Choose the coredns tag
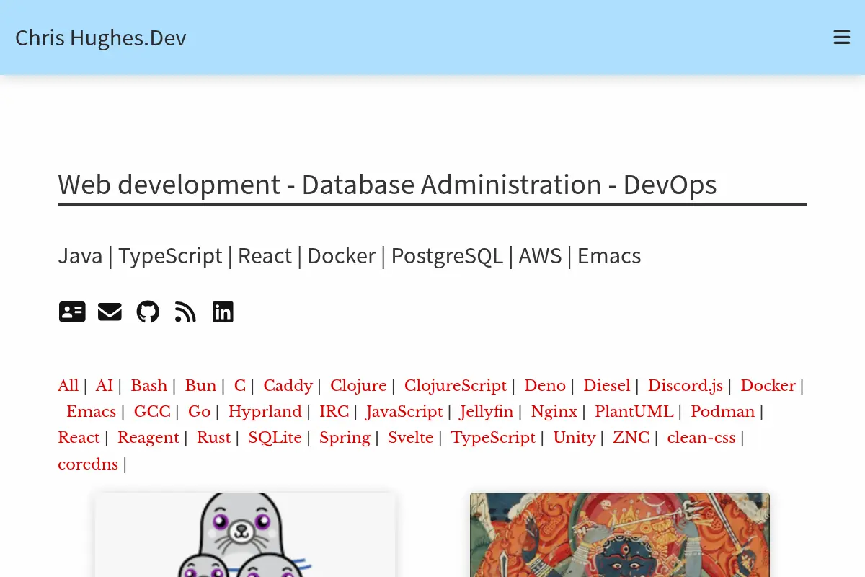The image size is (865, 577). [88, 464]
